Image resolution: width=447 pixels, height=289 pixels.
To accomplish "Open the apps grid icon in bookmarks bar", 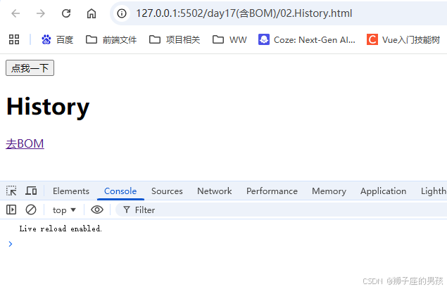I will coord(14,39).
